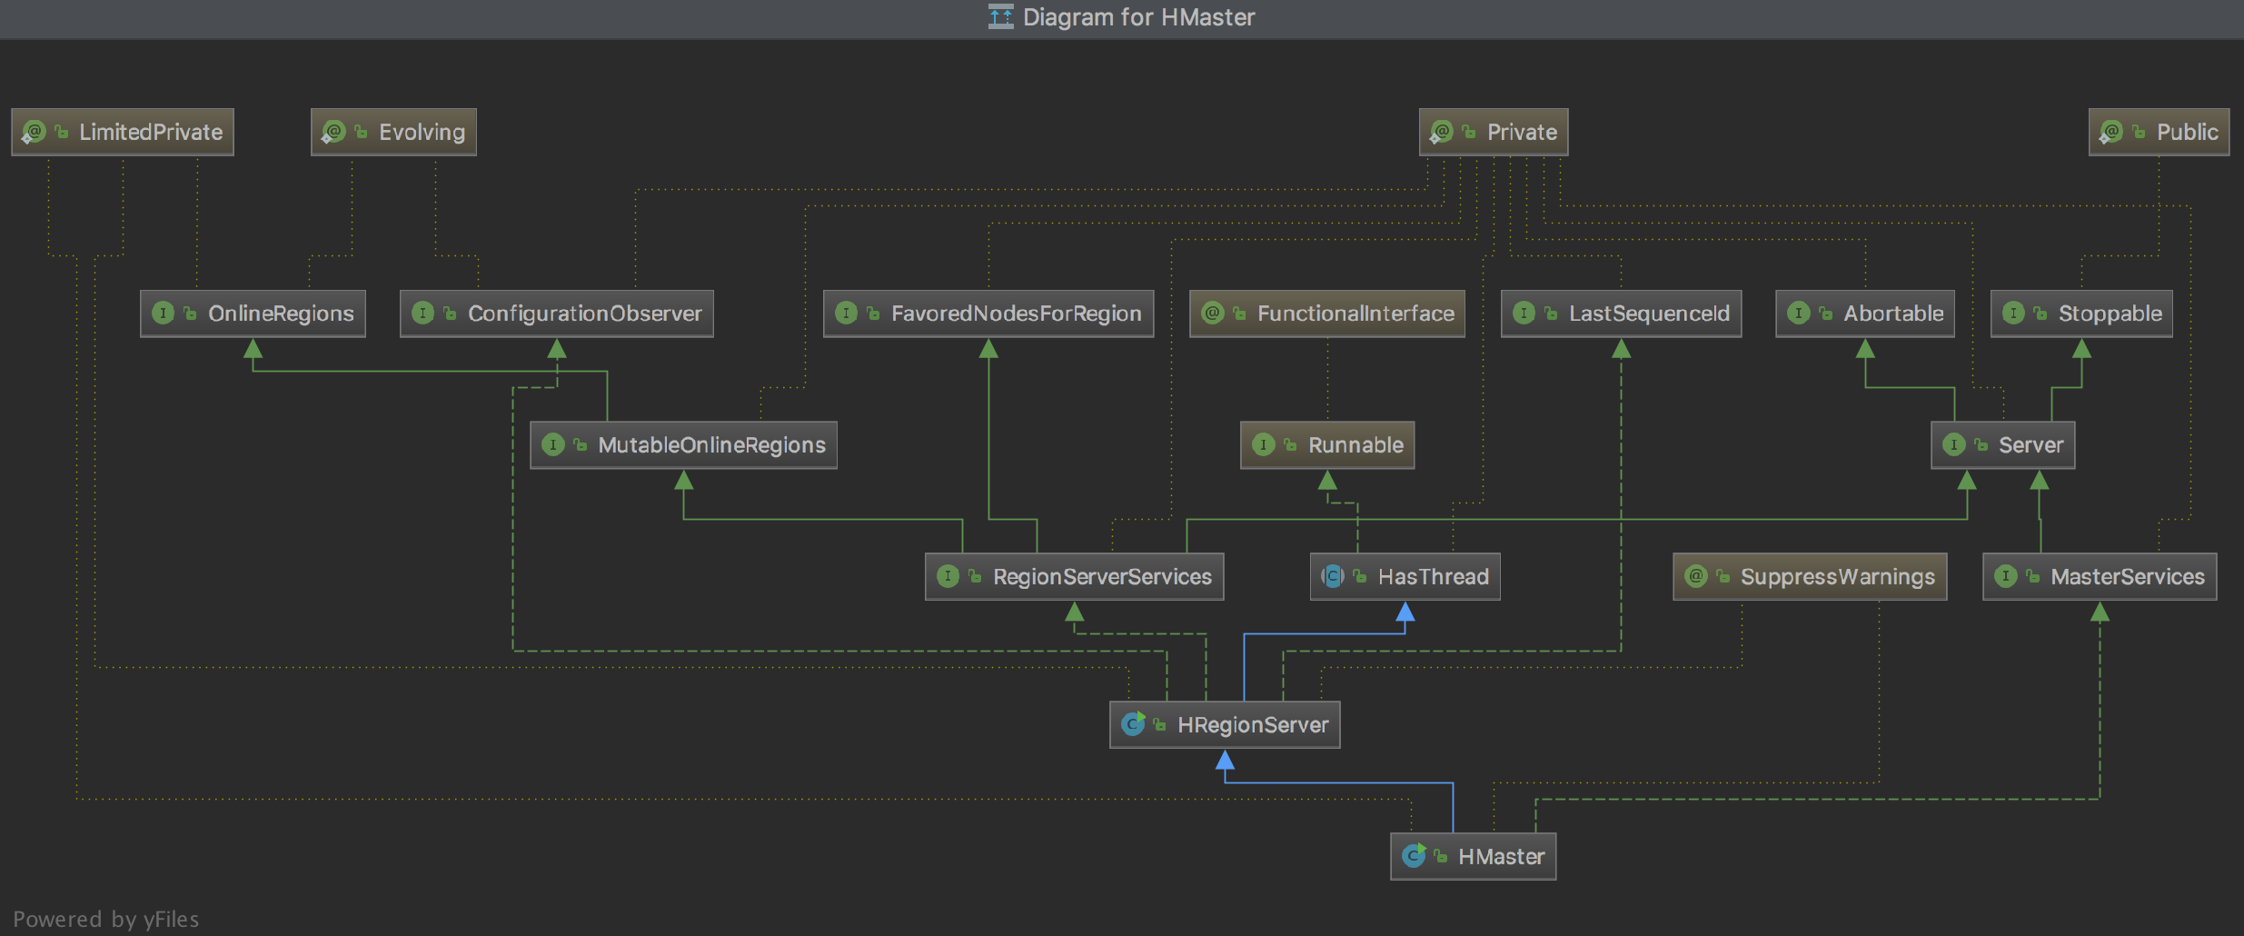Click the abstract class icon on HasThread
This screenshot has width=2244, height=936.
pos(1333,576)
